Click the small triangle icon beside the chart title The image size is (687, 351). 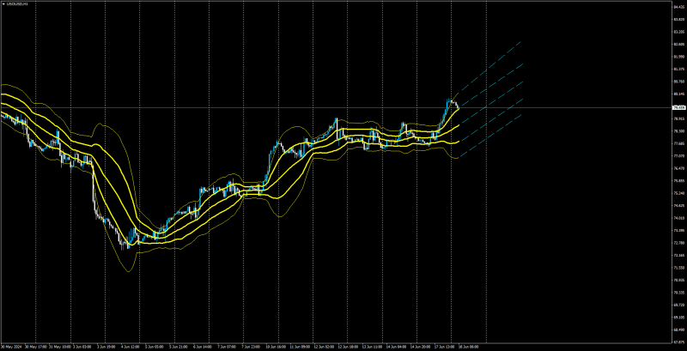[3, 3]
